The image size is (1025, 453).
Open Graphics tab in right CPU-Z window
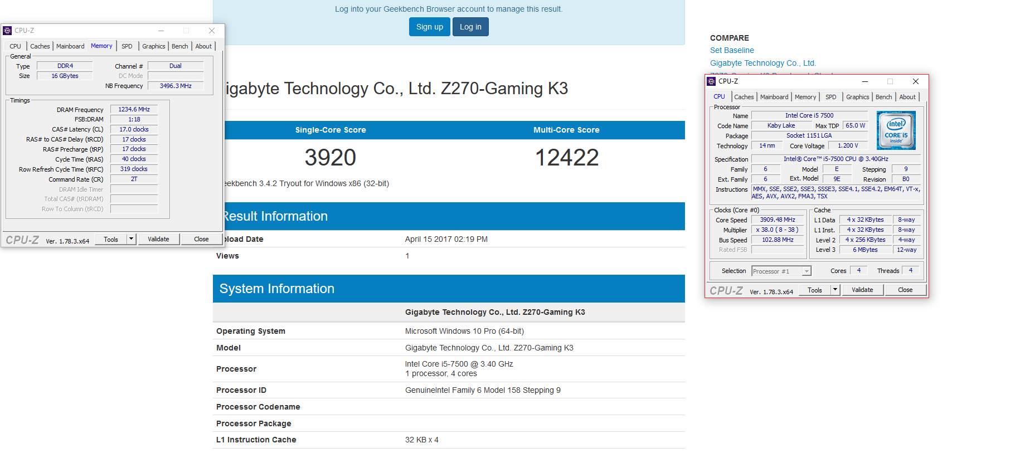(858, 97)
